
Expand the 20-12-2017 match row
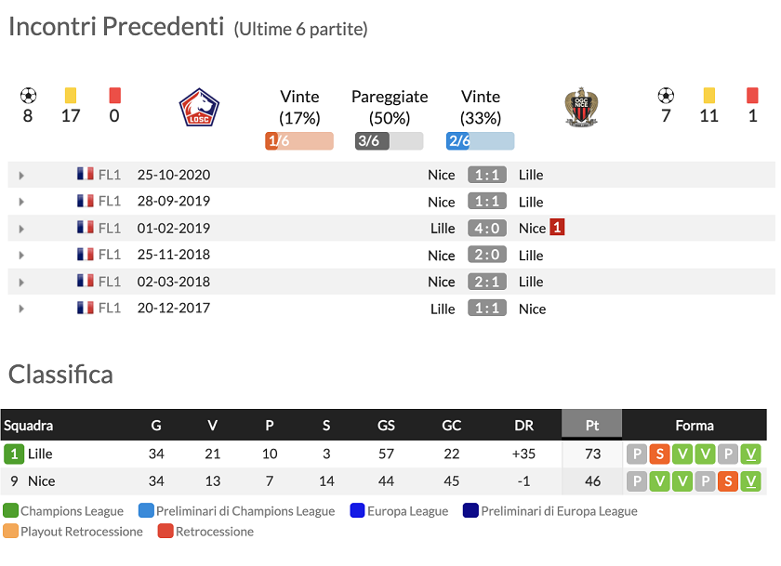coord(21,309)
